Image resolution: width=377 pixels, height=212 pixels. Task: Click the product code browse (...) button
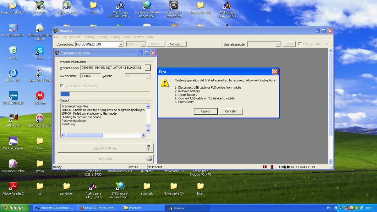tap(148, 68)
